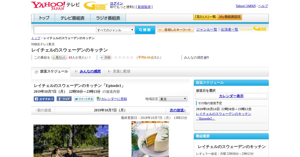Click the 放送スケジュール tab arrow icon
300x157 pixels.
click(x=36, y=72)
